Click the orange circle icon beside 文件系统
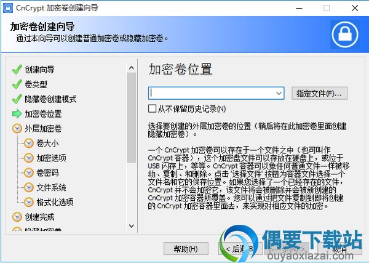Viewport: 369px width, 263px height. tap(29, 188)
